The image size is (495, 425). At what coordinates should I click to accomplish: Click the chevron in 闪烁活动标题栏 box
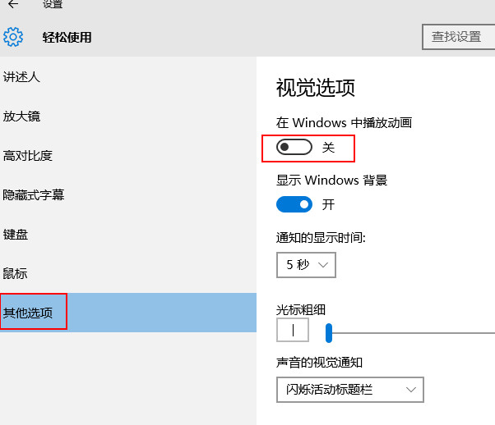(x=410, y=390)
